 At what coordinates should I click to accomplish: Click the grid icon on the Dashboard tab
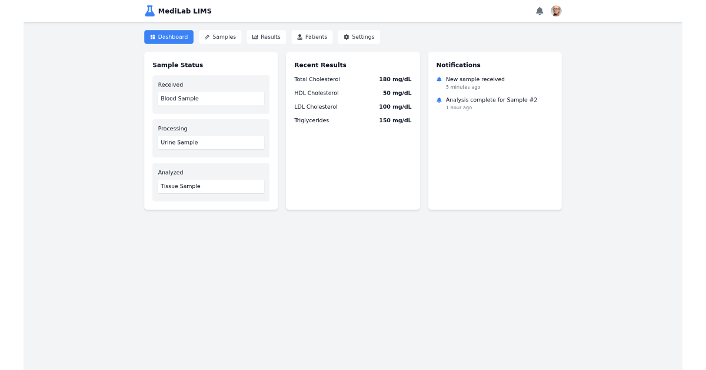pos(151,36)
